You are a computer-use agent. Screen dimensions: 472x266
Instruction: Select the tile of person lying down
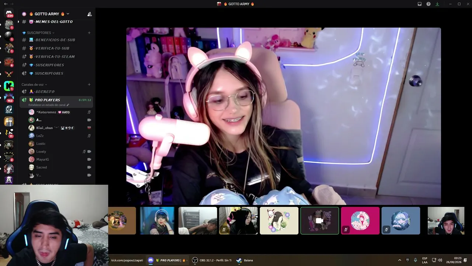[198, 221]
